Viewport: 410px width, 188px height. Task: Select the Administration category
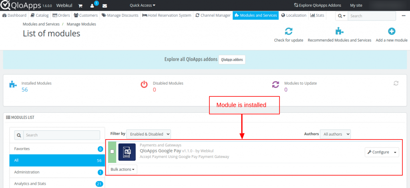(x=57, y=172)
